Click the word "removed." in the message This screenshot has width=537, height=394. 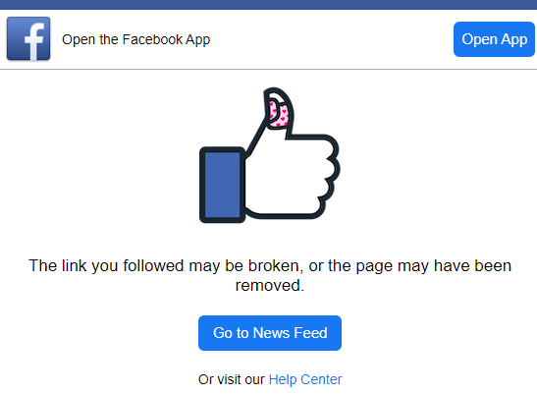click(x=270, y=285)
